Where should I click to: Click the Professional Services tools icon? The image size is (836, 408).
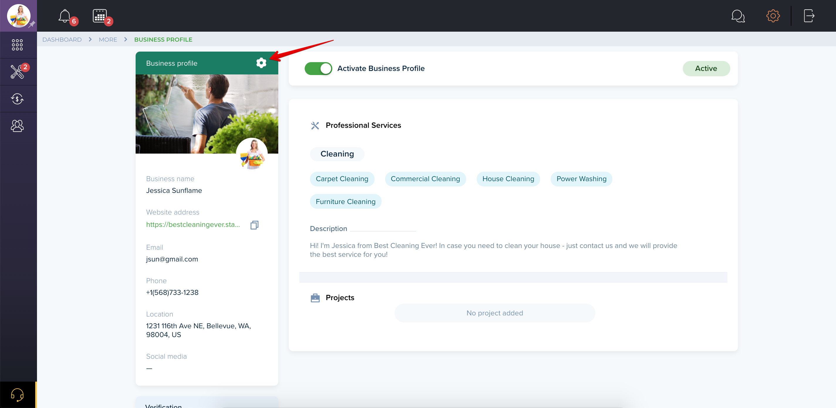(x=315, y=125)
